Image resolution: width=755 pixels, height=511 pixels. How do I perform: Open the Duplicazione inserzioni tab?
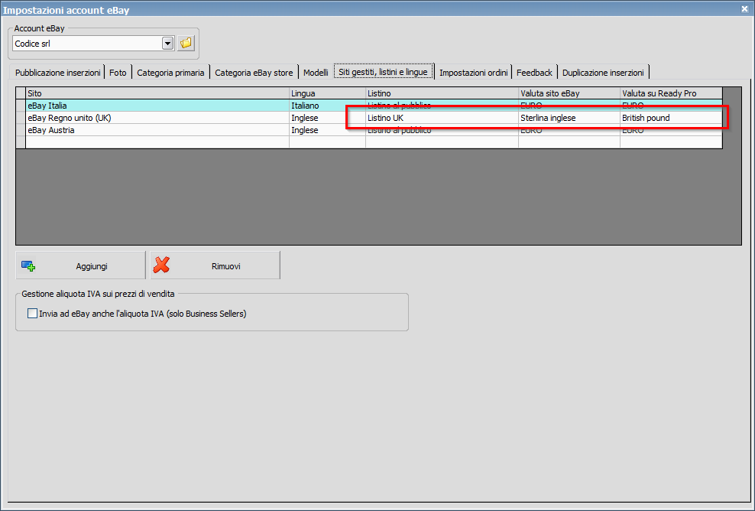tap(603, 73)
